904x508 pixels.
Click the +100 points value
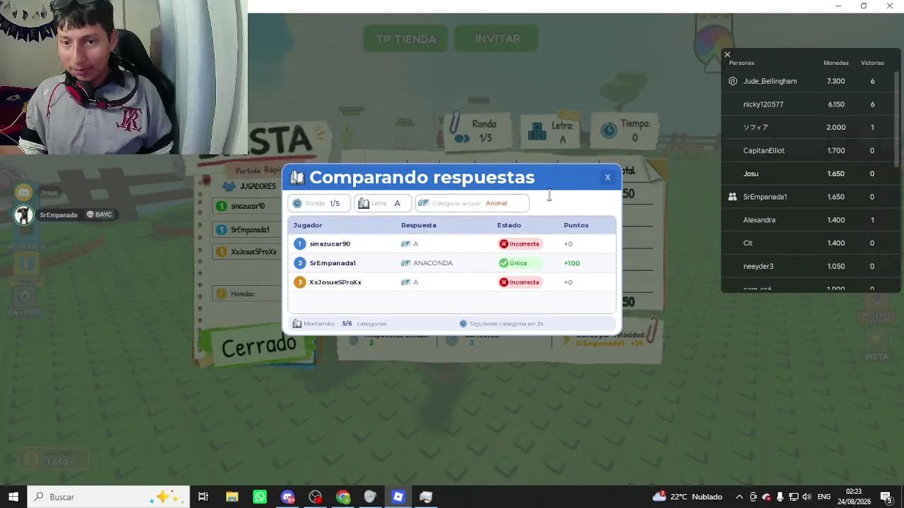571,263
